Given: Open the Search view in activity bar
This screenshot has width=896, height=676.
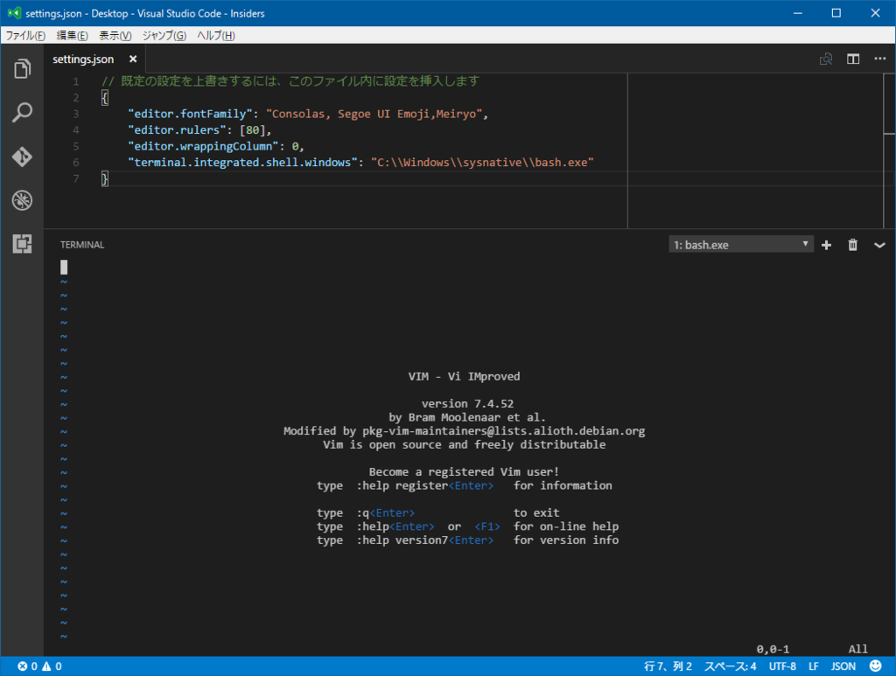Looking at the screenshot, I should (22, 113).
